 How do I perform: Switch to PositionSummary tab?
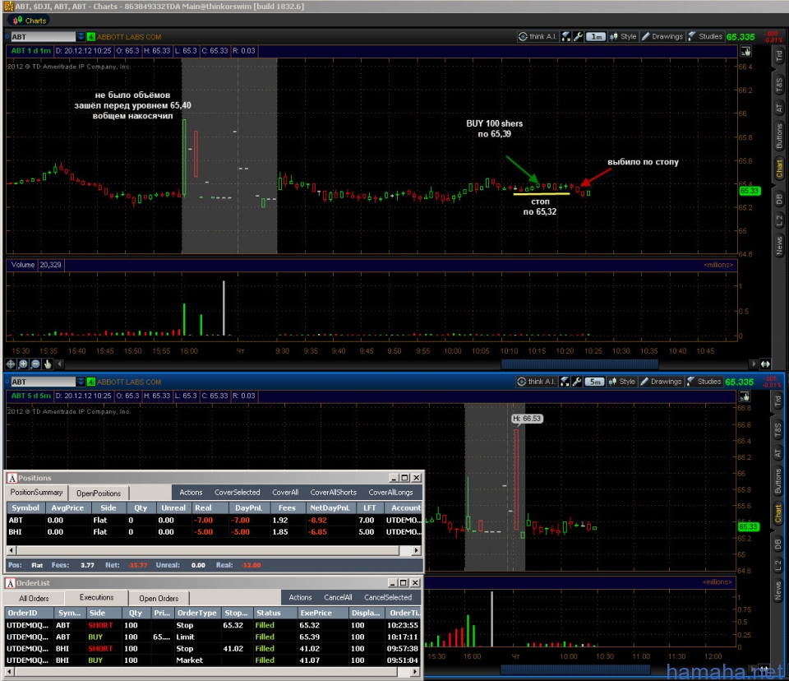tap(36, 493)
